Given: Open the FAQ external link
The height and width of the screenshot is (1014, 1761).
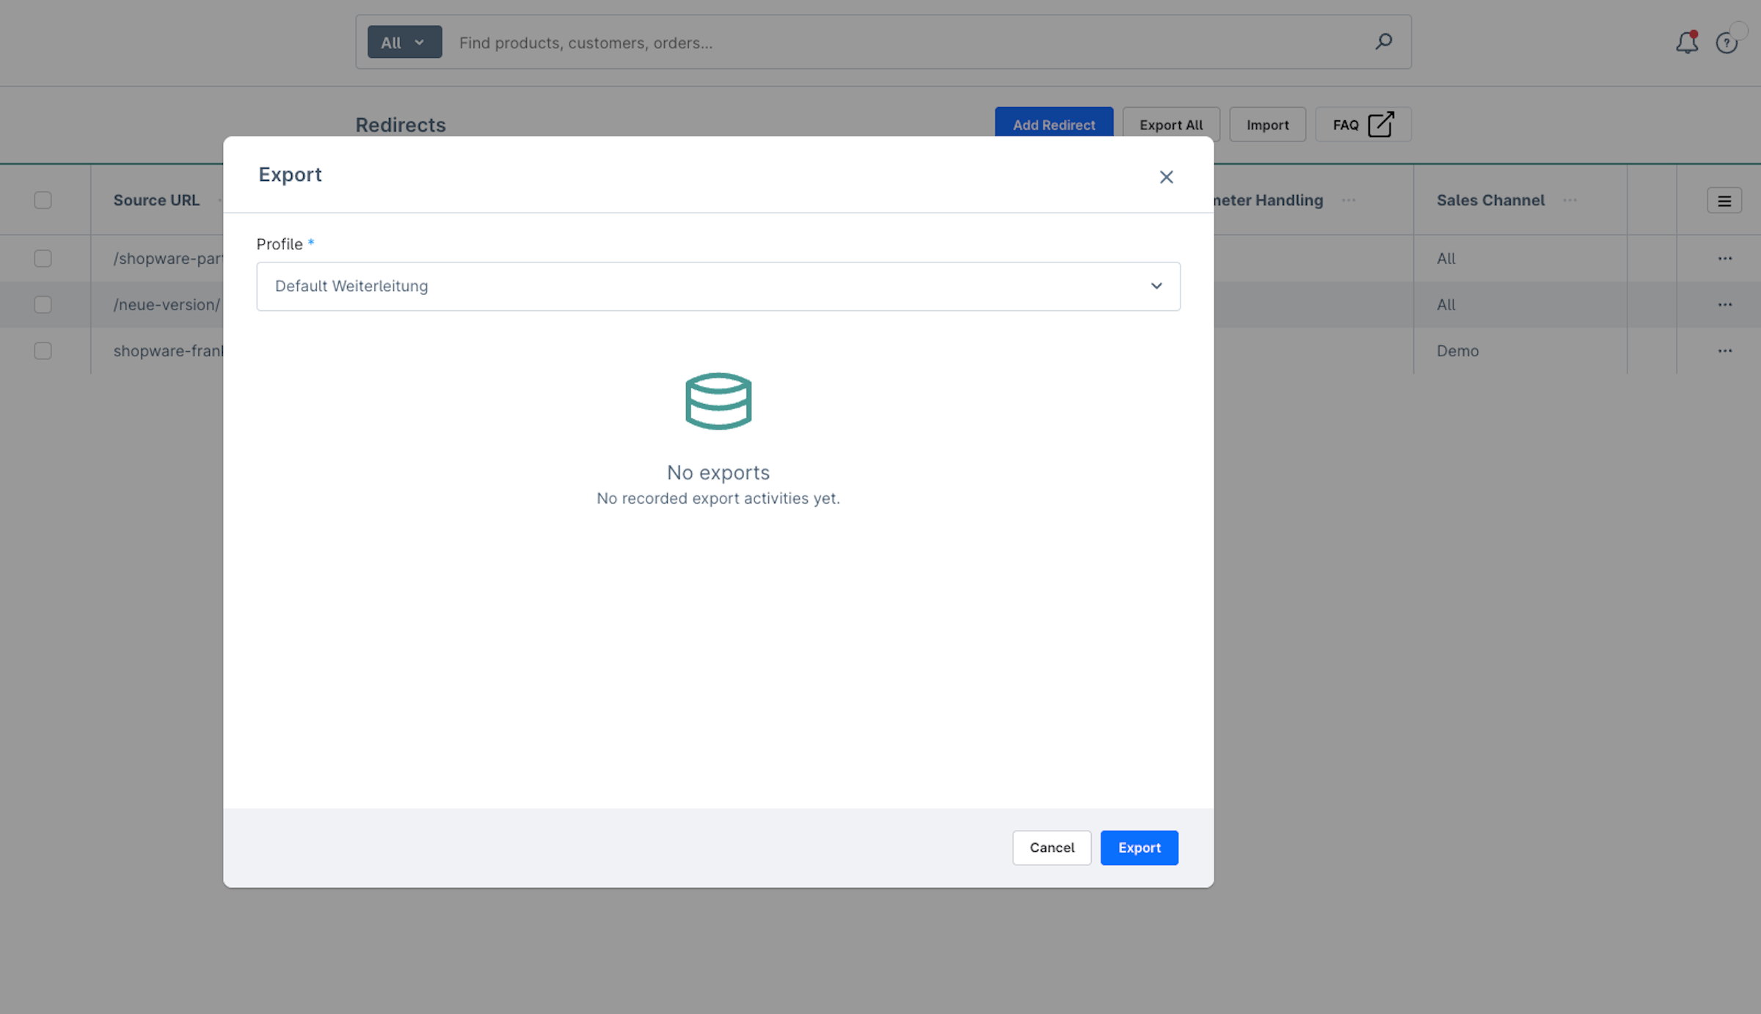Looking at the screenshot, I should (x=1363, y=125).
